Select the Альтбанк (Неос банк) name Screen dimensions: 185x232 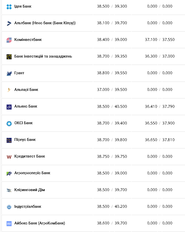(45, 23)
